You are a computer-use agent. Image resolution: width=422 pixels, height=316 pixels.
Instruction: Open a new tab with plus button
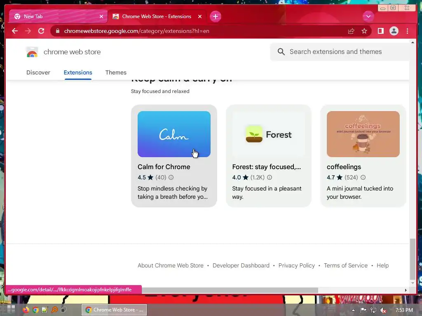tap(215, 16)
